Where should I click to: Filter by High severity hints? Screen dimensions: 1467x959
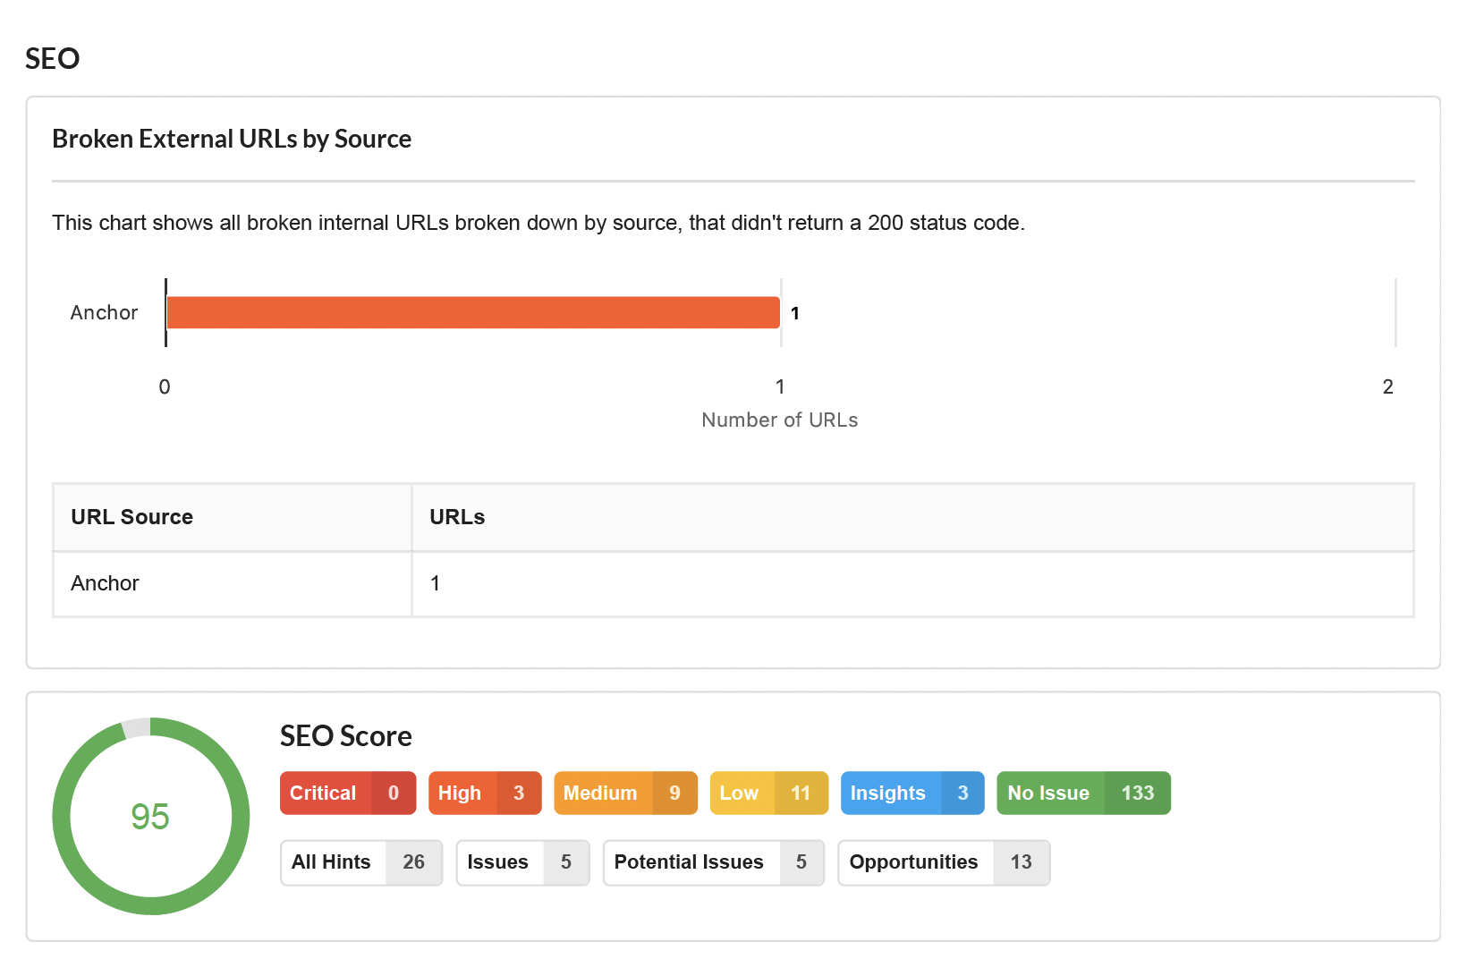click(485, 793)
